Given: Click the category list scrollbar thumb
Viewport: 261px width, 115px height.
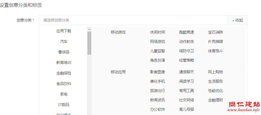Looking at the screenshot, I should tap(89, 43).
